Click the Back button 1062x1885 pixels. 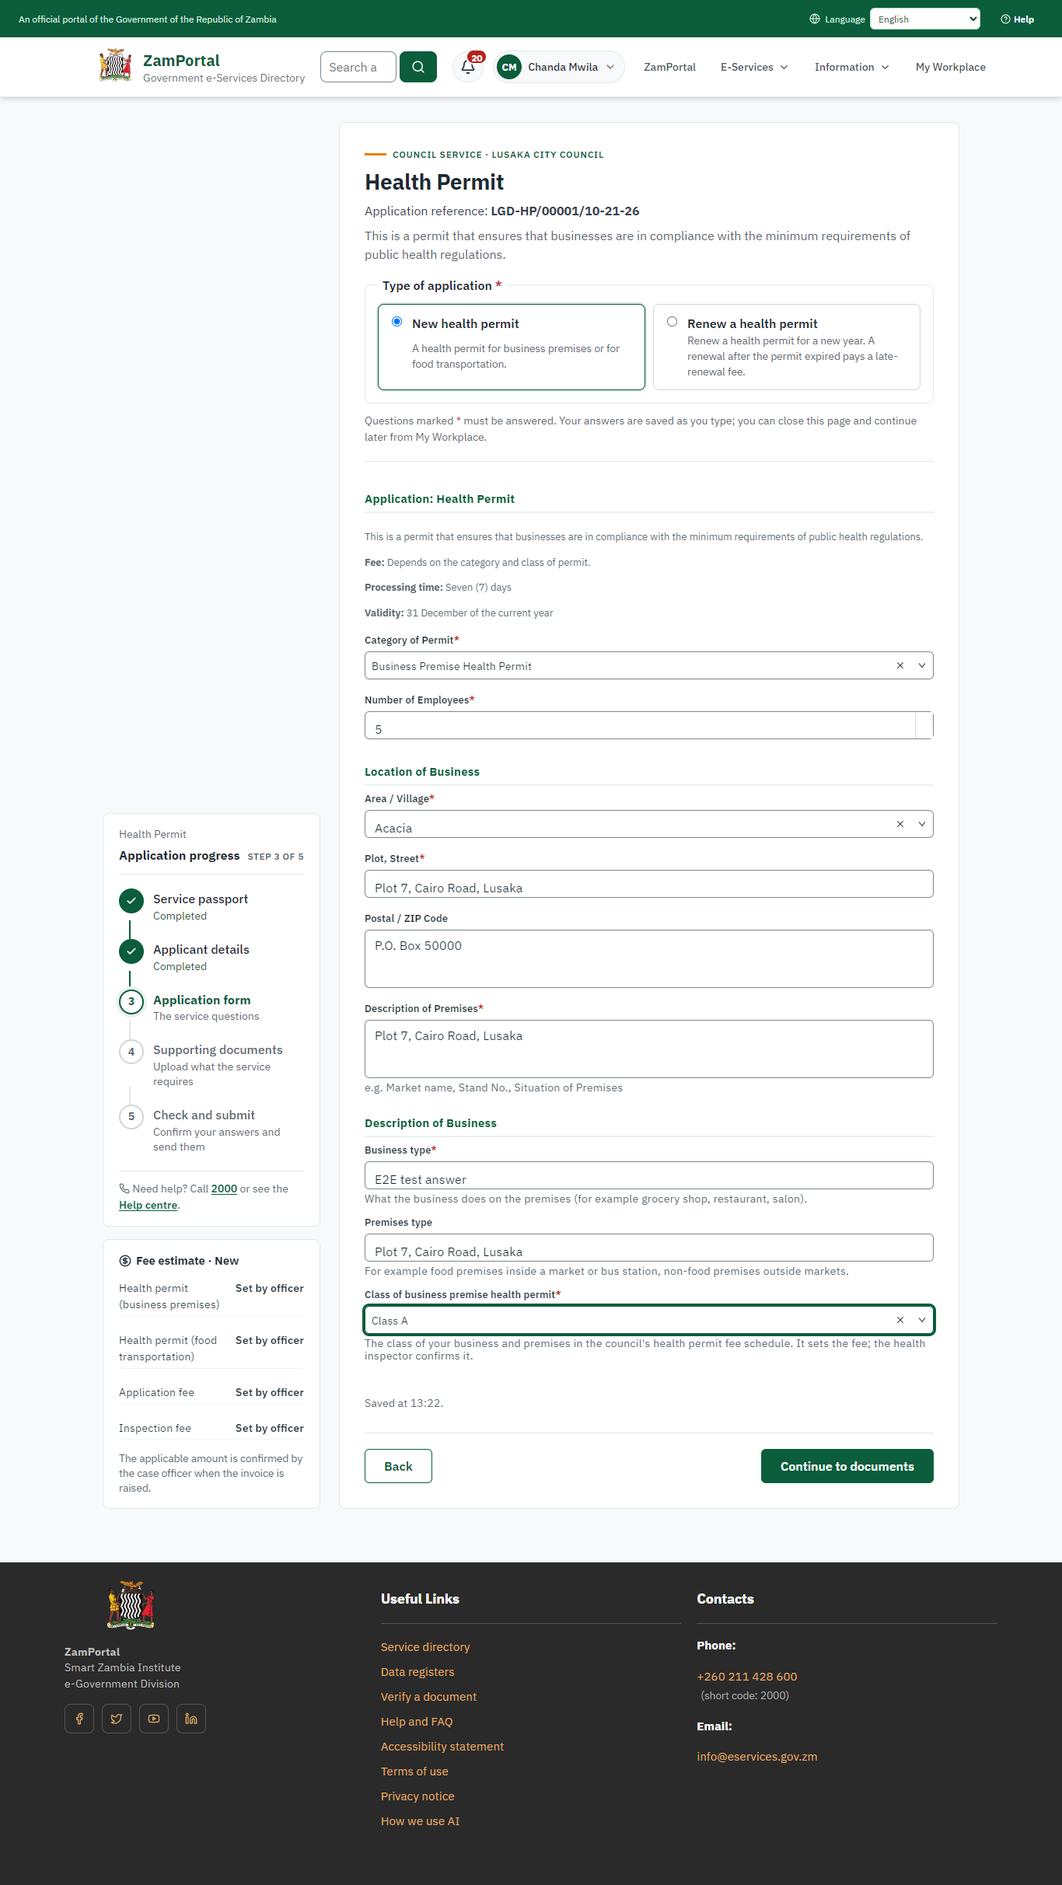point(398,1466)
